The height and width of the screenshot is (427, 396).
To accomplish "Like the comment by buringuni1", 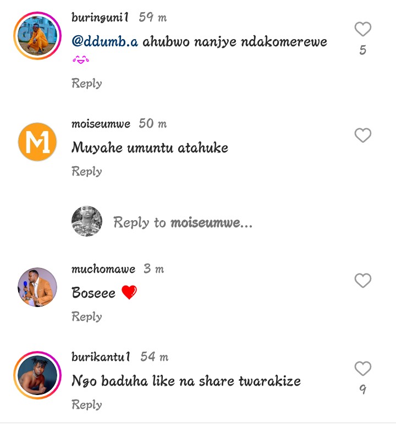I will 362,29.
